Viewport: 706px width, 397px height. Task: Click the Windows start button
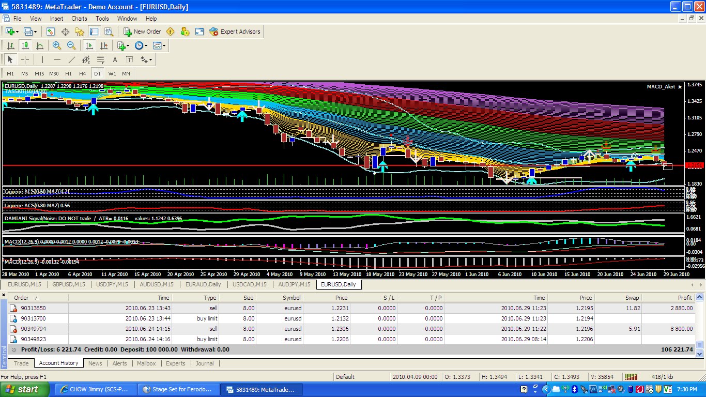point(25,389)
